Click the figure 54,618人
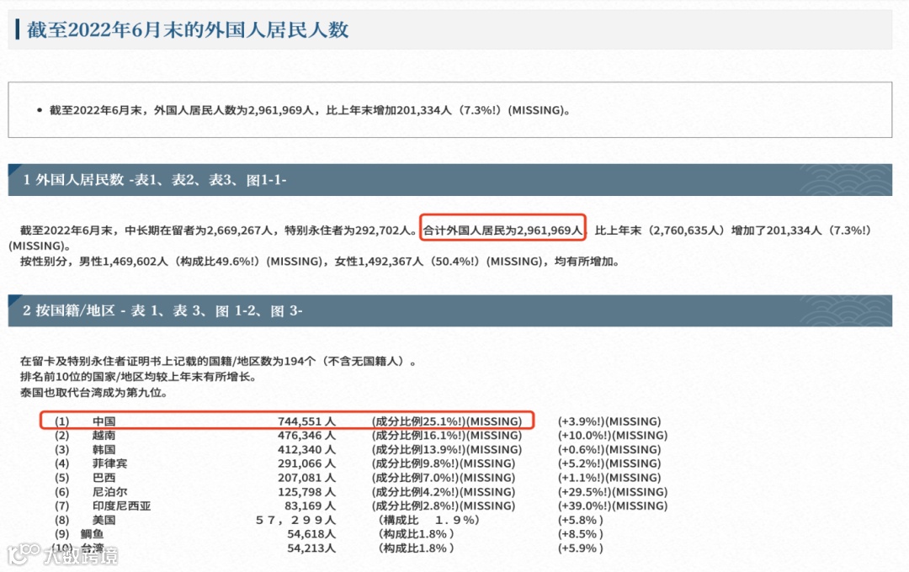Viewport: 909px width, 572px height. [x=311, y=534]
